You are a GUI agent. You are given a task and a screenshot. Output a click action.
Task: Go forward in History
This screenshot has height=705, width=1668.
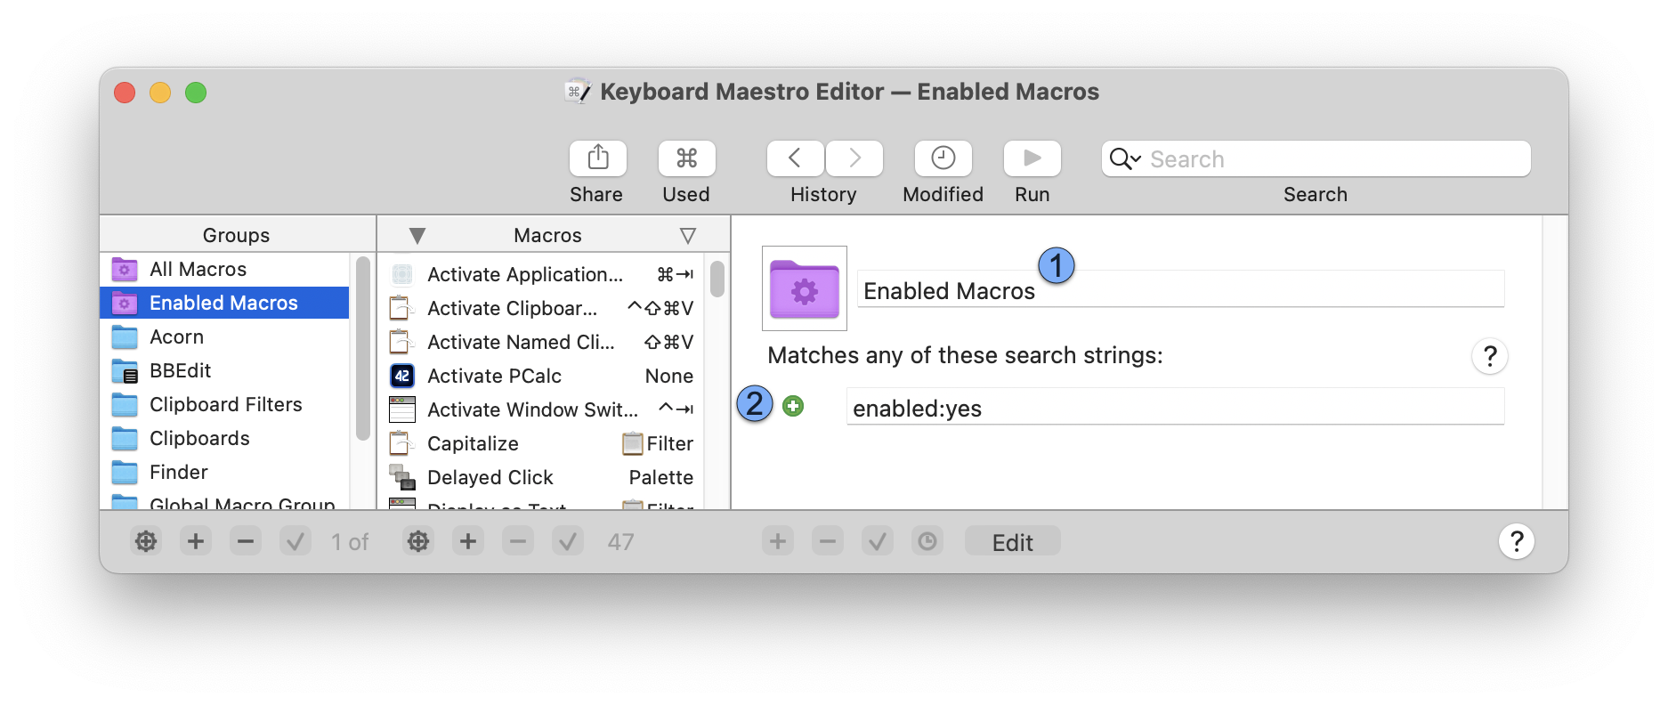click(854, 158)
